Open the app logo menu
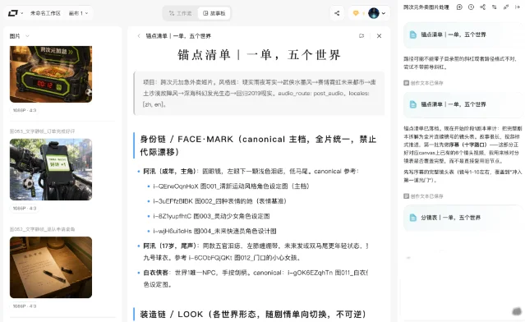Viewport: 525px width, 322px height. (15, 13)
